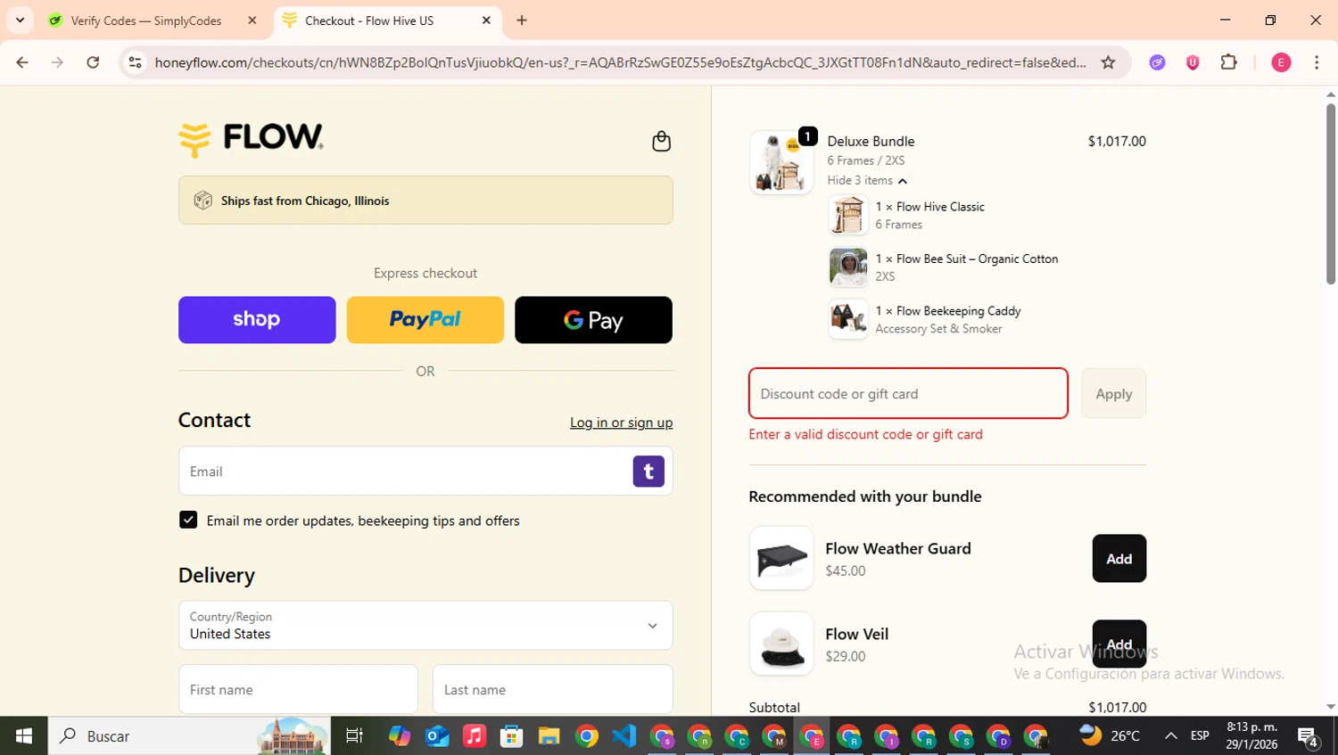Click the taskbar Buscar search box

click(x=189, y=735)
